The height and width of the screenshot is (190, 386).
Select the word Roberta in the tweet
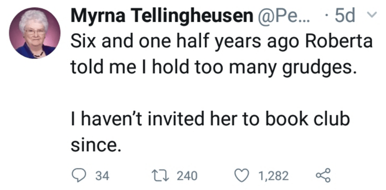coord(339,41)
